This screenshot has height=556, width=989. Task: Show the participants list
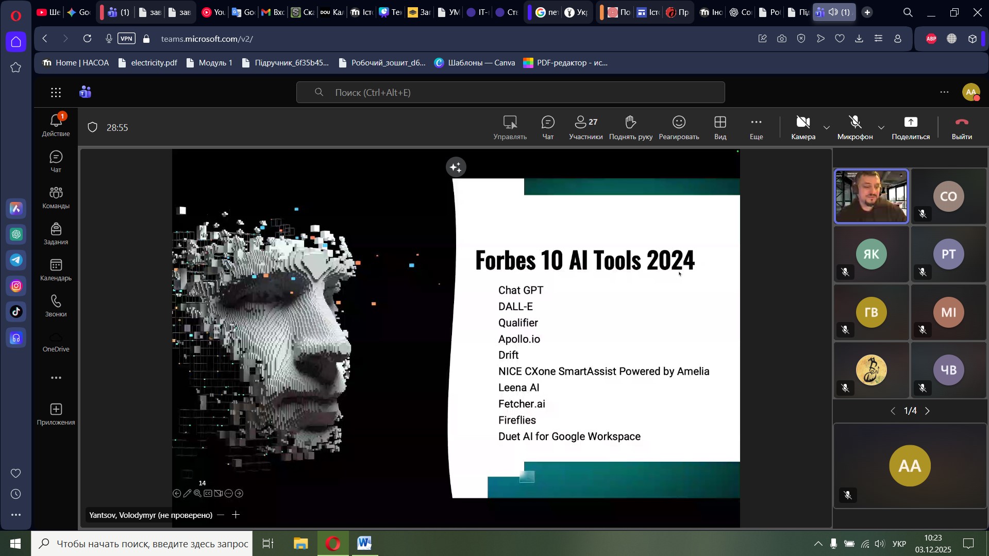(x=585, y=127)
